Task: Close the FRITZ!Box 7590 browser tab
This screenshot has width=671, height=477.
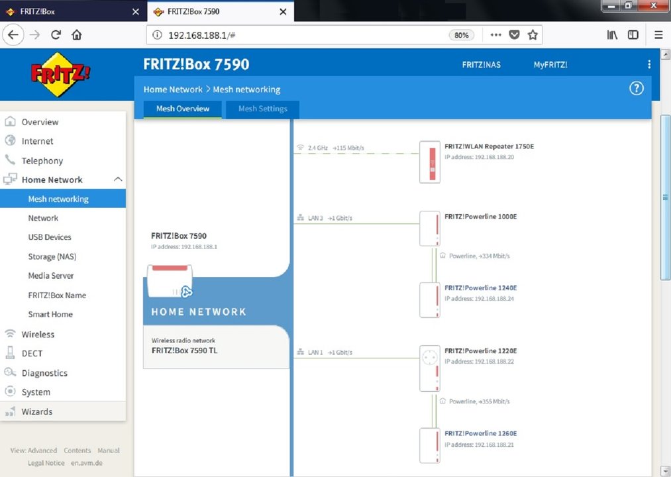Action: (283, 11)
